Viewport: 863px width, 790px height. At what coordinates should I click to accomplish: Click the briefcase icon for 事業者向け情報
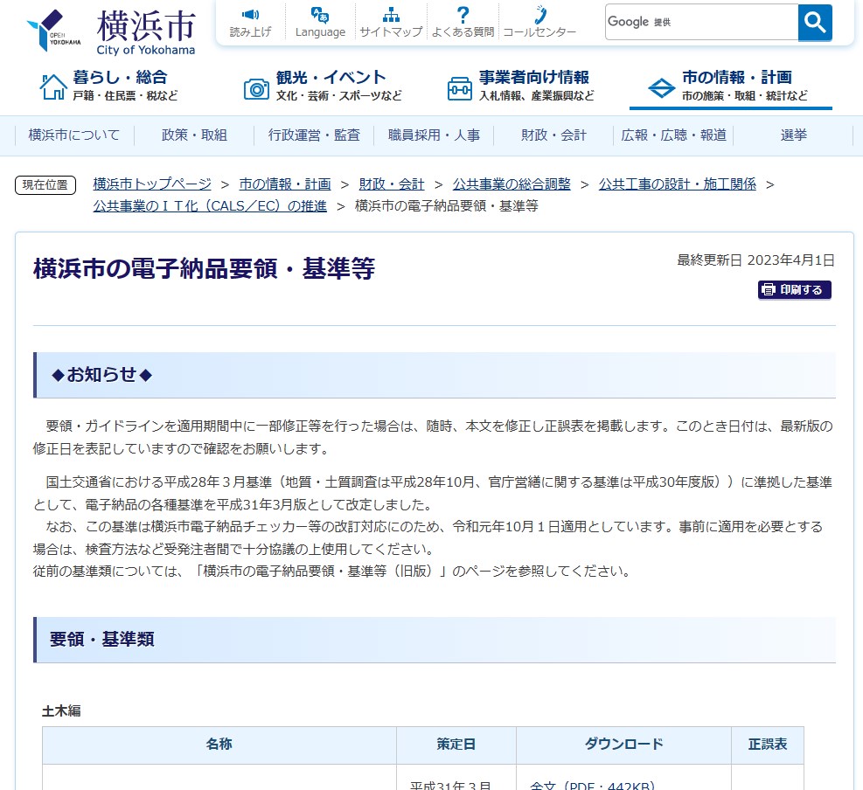(x=459, y=87)
